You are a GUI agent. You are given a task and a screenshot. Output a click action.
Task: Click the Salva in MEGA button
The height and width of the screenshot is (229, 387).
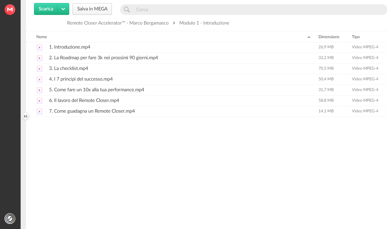[x=92, y=9]
